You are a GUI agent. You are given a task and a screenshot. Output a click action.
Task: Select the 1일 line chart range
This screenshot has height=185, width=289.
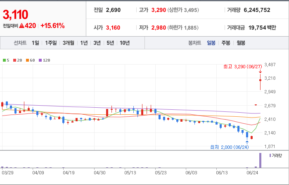(36, 43)
